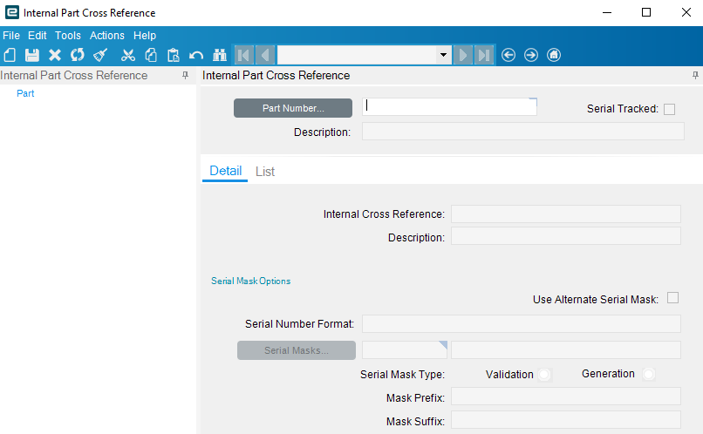Image resolution: width=703 pixels, height=434 pixels.
Task: Open the File menu
Action: (11, 36)
